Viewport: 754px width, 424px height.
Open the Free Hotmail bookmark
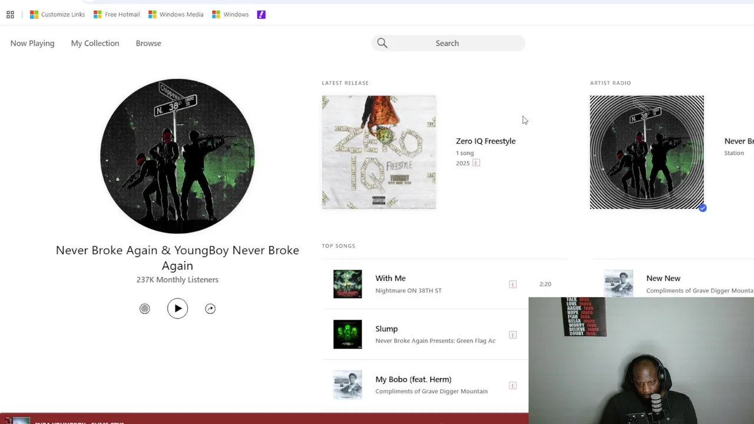pos(117,15)
